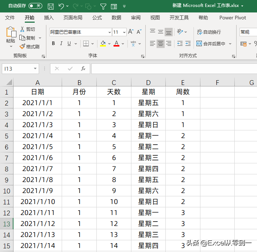Open the 文件 (File) tab

pyautogui.click(x=10, y=18)
